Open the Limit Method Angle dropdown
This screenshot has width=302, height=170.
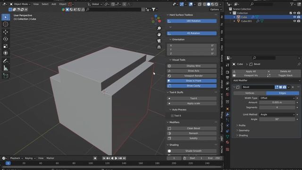coord(277,114)
